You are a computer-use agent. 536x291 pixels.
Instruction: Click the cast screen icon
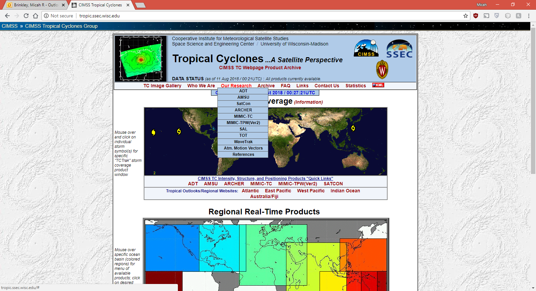(x=486, y=16)
